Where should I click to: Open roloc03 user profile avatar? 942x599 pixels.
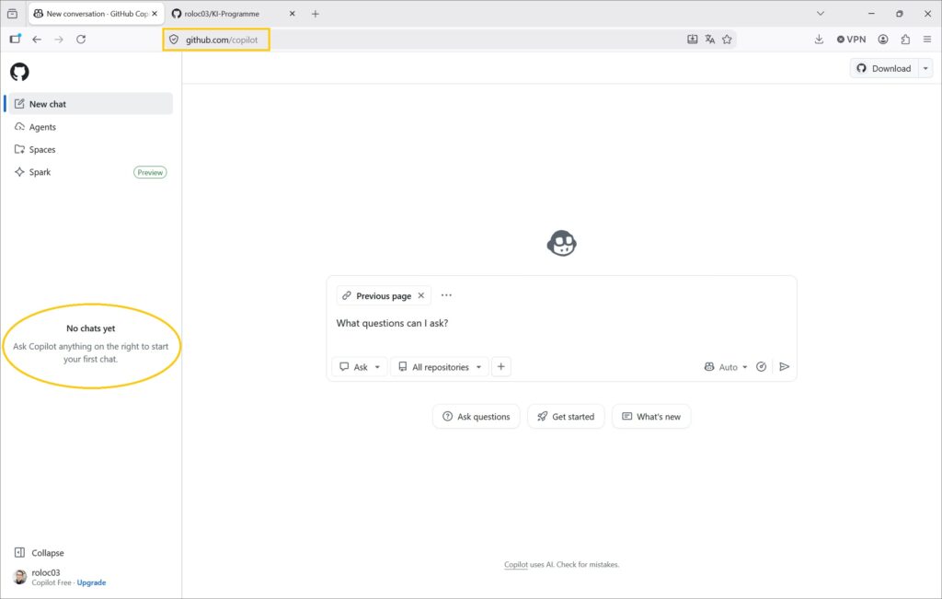[20, 577]
